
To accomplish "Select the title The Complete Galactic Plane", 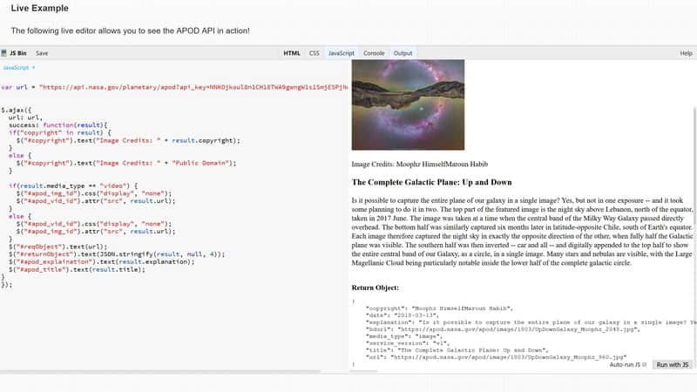I will [431, 182].
